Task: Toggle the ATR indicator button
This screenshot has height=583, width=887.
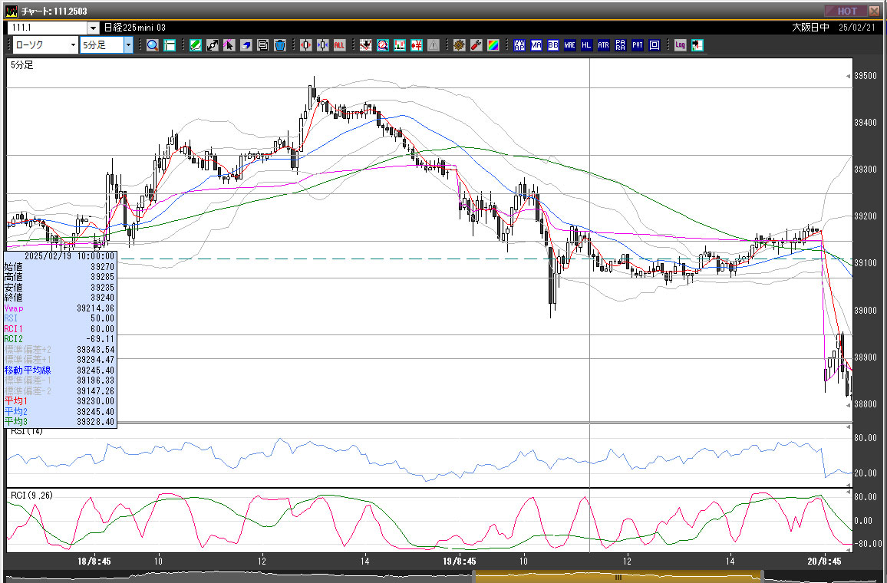Action: 603,45
